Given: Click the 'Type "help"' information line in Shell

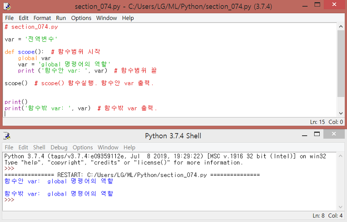Looking at the screenshot, I should 124,162.
